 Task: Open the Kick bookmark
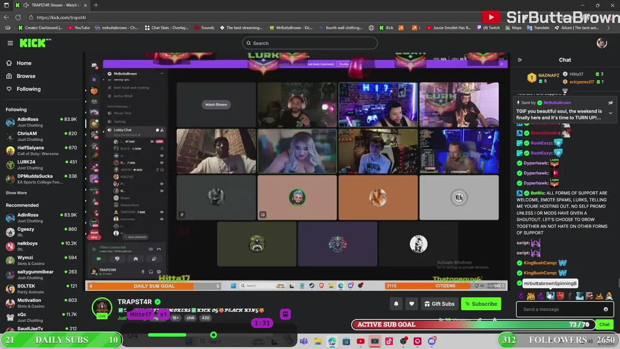pyautogui.click(x=387, y=28)
